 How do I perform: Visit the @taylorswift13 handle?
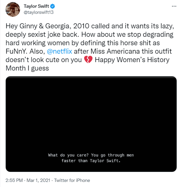point(39,12)
